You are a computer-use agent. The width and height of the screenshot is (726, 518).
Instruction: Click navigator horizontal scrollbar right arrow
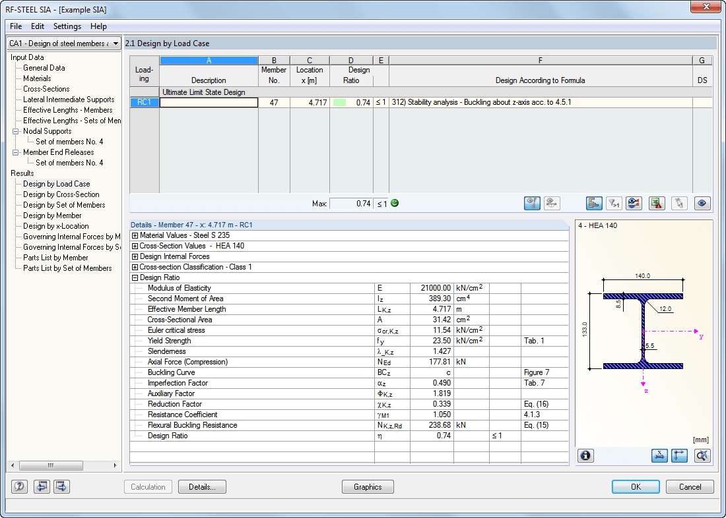pyautogui.click(x=115, y=465)
